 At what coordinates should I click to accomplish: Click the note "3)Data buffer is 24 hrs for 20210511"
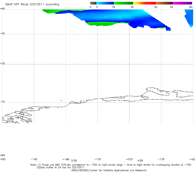coord(61,168)
